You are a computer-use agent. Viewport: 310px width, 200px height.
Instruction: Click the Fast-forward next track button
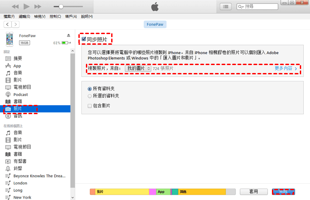point(38,7)
